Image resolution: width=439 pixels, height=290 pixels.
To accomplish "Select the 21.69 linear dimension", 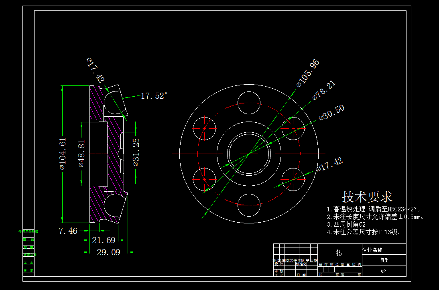I will [x=104, y=240].
